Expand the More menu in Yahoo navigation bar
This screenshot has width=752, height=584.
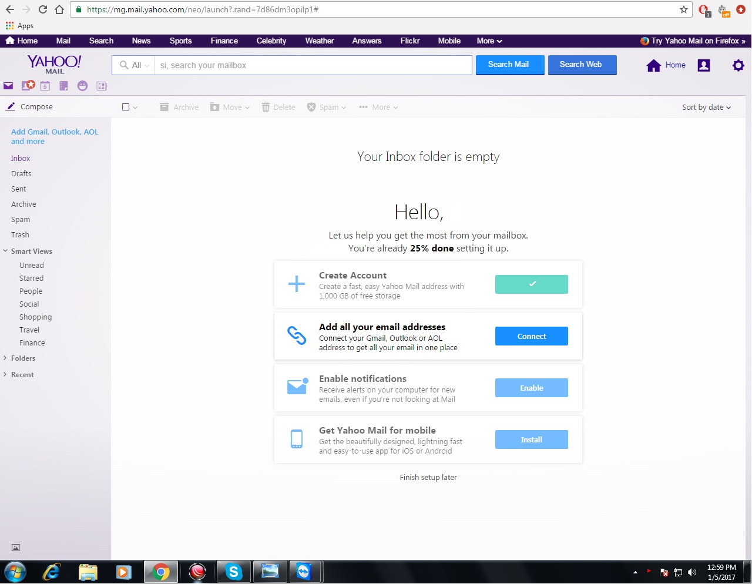point(489,41)
